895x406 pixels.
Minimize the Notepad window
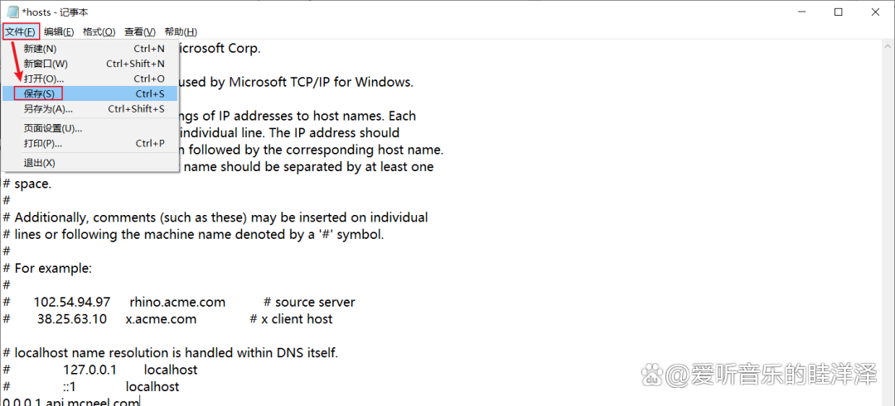801,12
